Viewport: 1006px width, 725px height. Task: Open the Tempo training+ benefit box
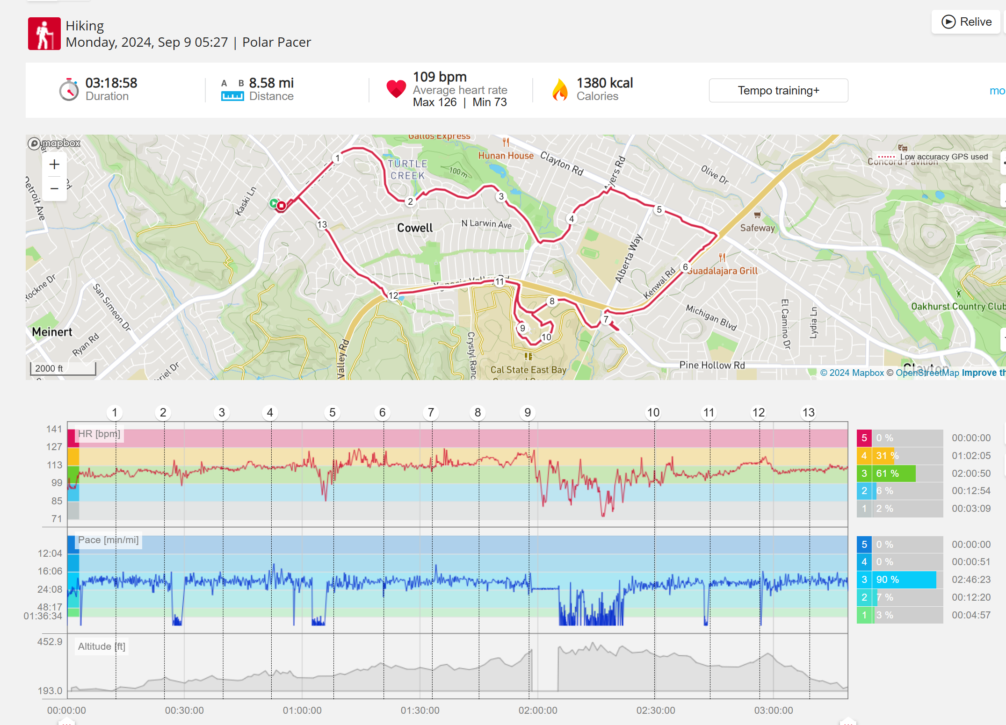(778, 90)
